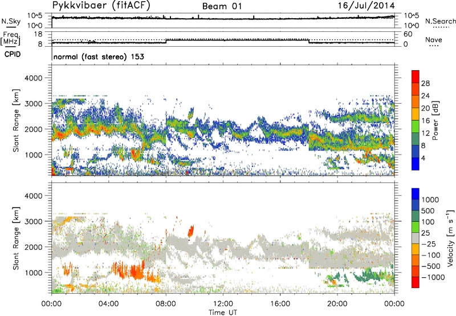456x316 pixels.
Task: Click the '18' frequency axis tick label
Action: [38, 34]
